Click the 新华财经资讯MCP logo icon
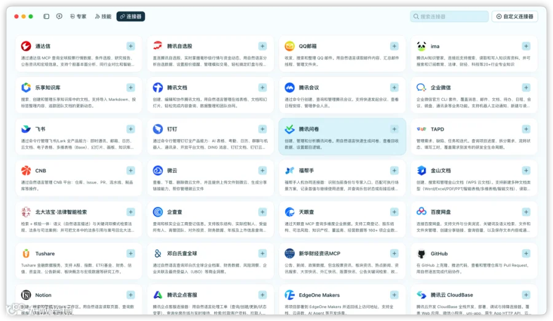This screenshot has height=321, width=553. 289,253
